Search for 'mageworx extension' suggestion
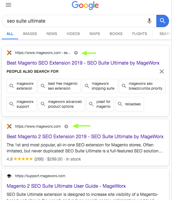Image resolution: width=172 pixels, height=201 pixels. coord(22,86)
